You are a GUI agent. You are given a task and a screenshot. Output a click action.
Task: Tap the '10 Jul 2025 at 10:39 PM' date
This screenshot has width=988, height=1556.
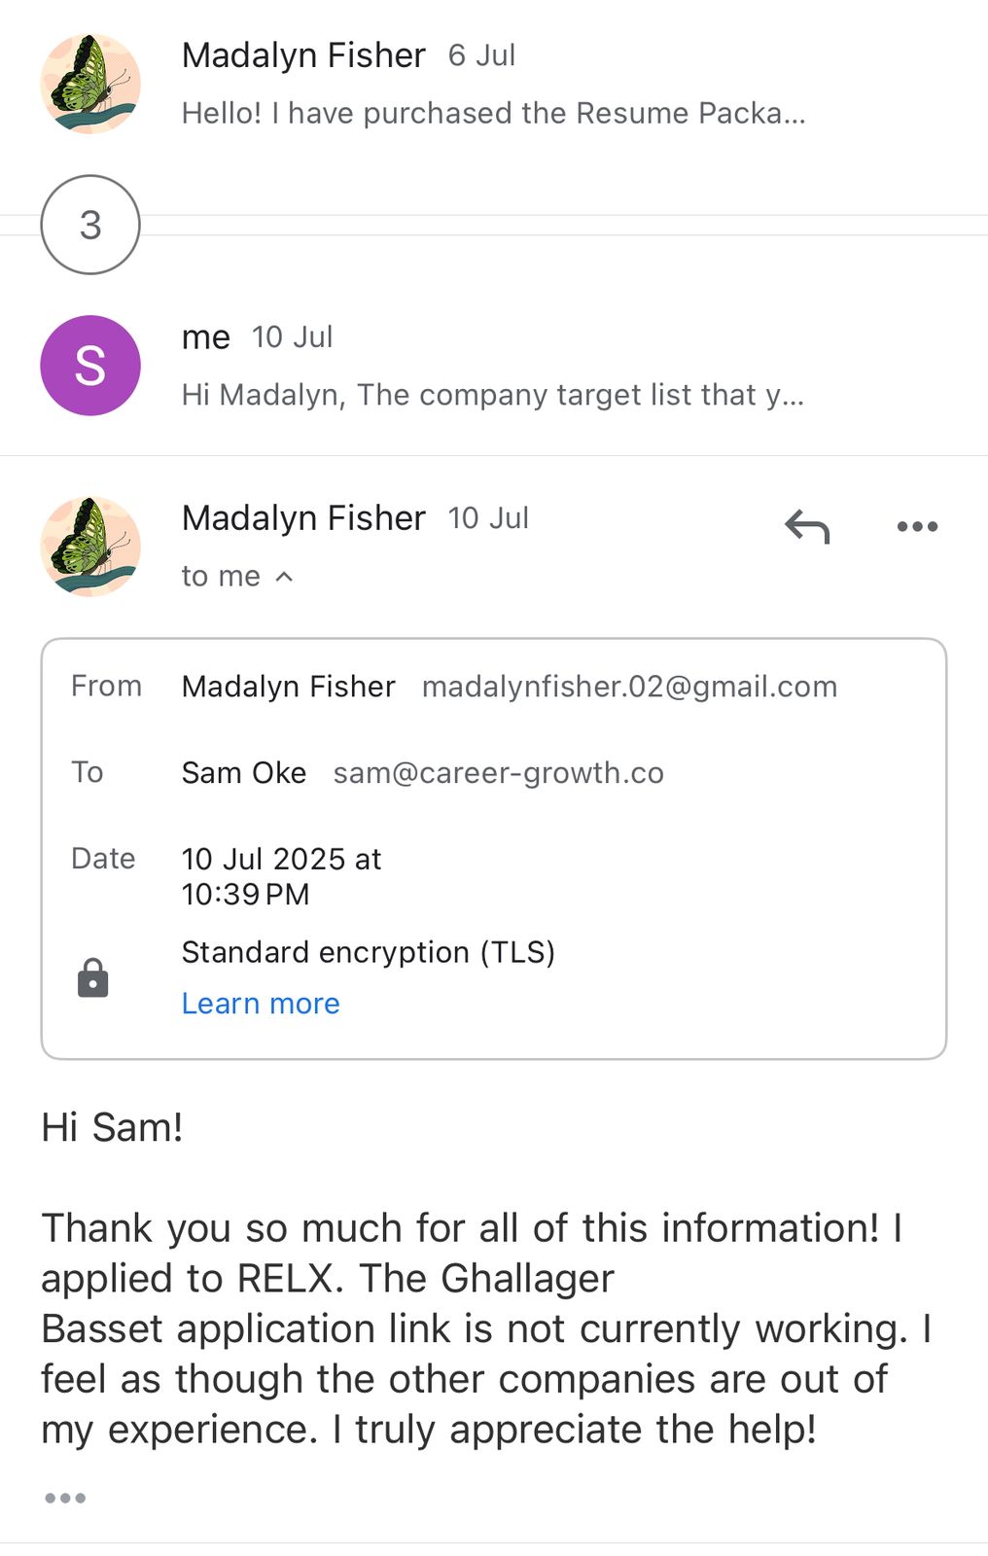tap(281, 876)
